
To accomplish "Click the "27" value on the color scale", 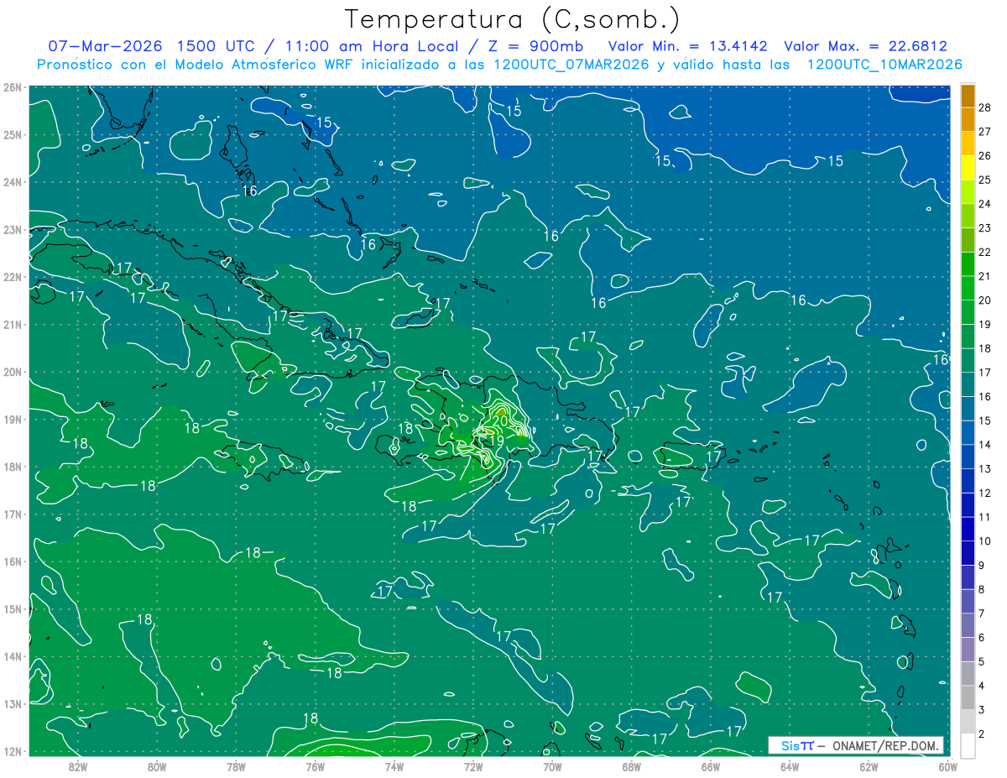I will click(984, 131).
